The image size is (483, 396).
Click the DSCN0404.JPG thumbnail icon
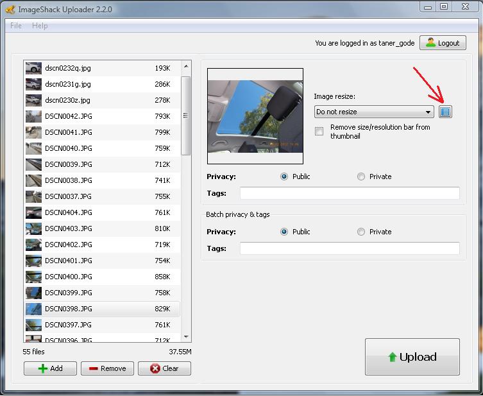click(x=33, y=212)
